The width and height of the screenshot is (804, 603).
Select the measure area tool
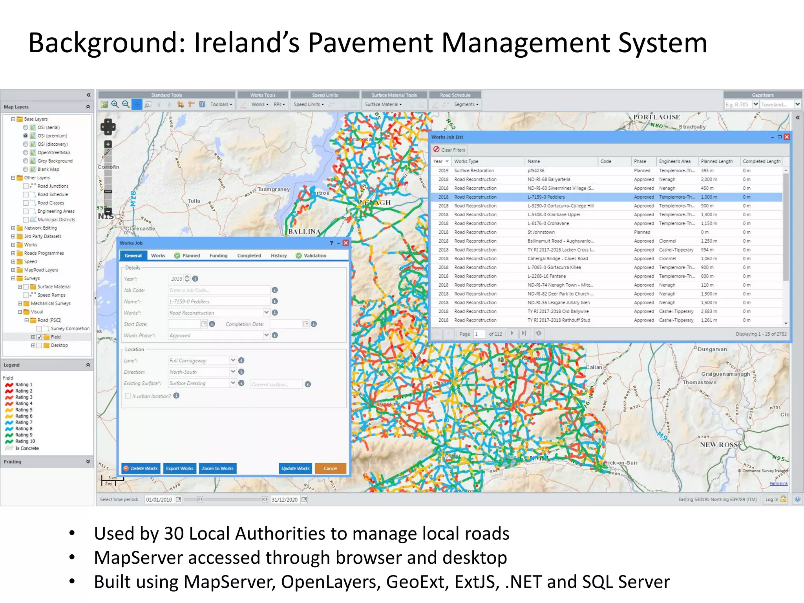(x=180, y=104)
